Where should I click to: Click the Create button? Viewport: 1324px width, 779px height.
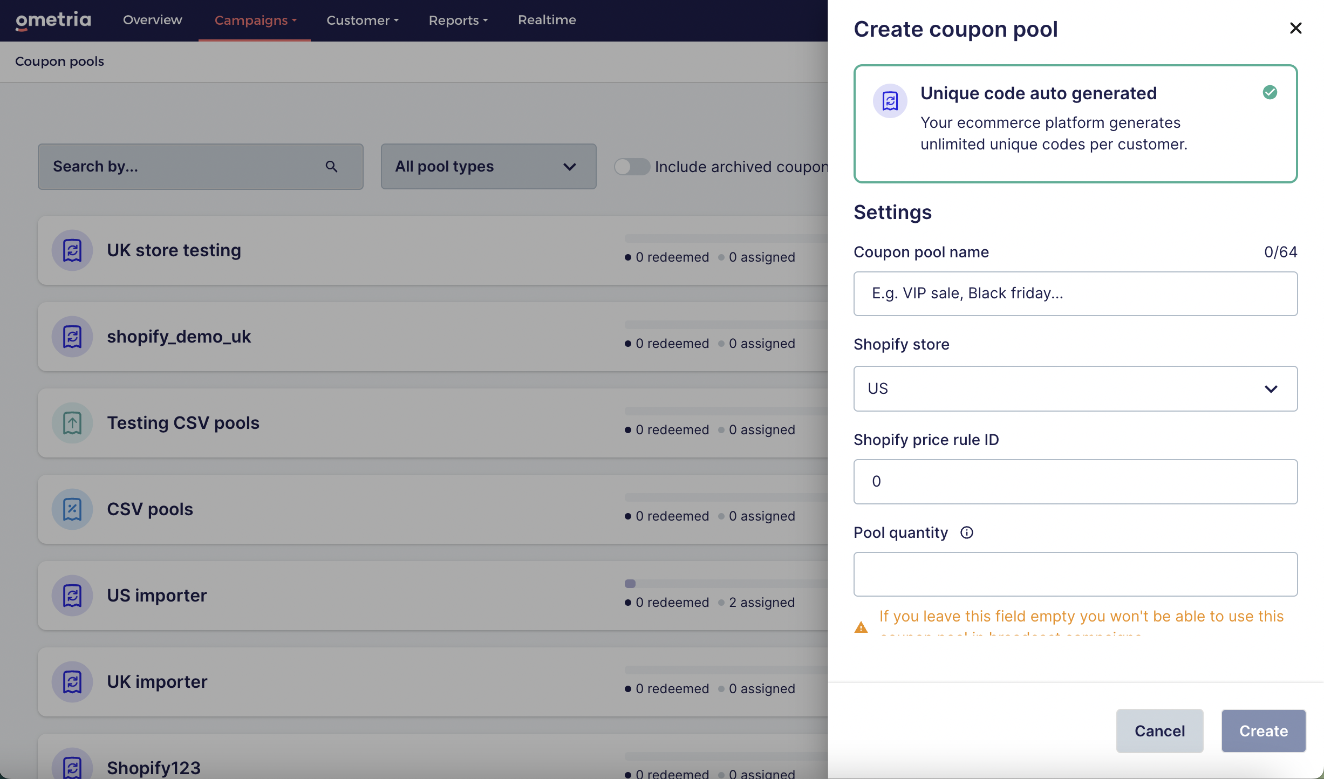(1264, 731)
